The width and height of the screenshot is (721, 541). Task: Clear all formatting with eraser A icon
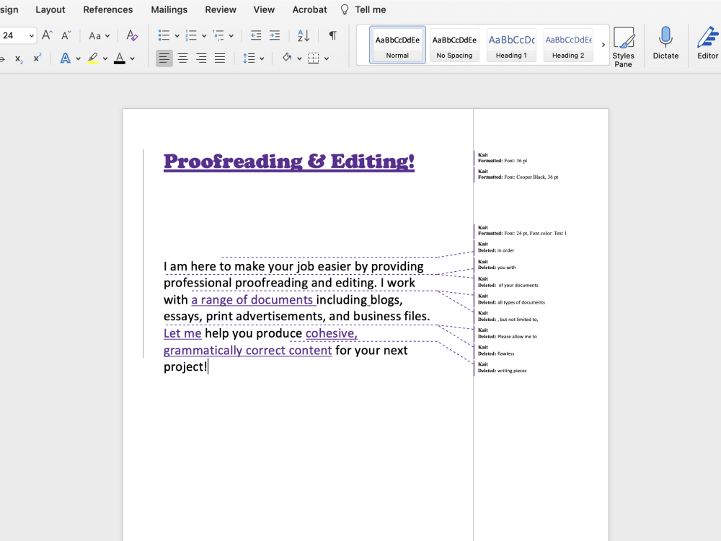(x=132, y=35)
